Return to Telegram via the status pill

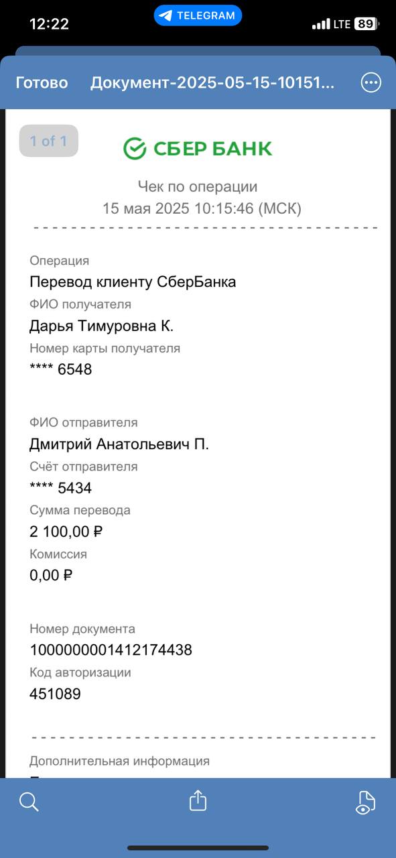click(198, 15)
